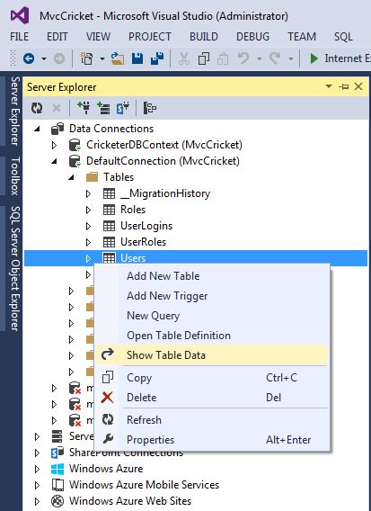Image resolution: width=371 pixels, height=511 pixels.
Task: Click the Windows Azure logo icon
Action: (x=57, y=469)
